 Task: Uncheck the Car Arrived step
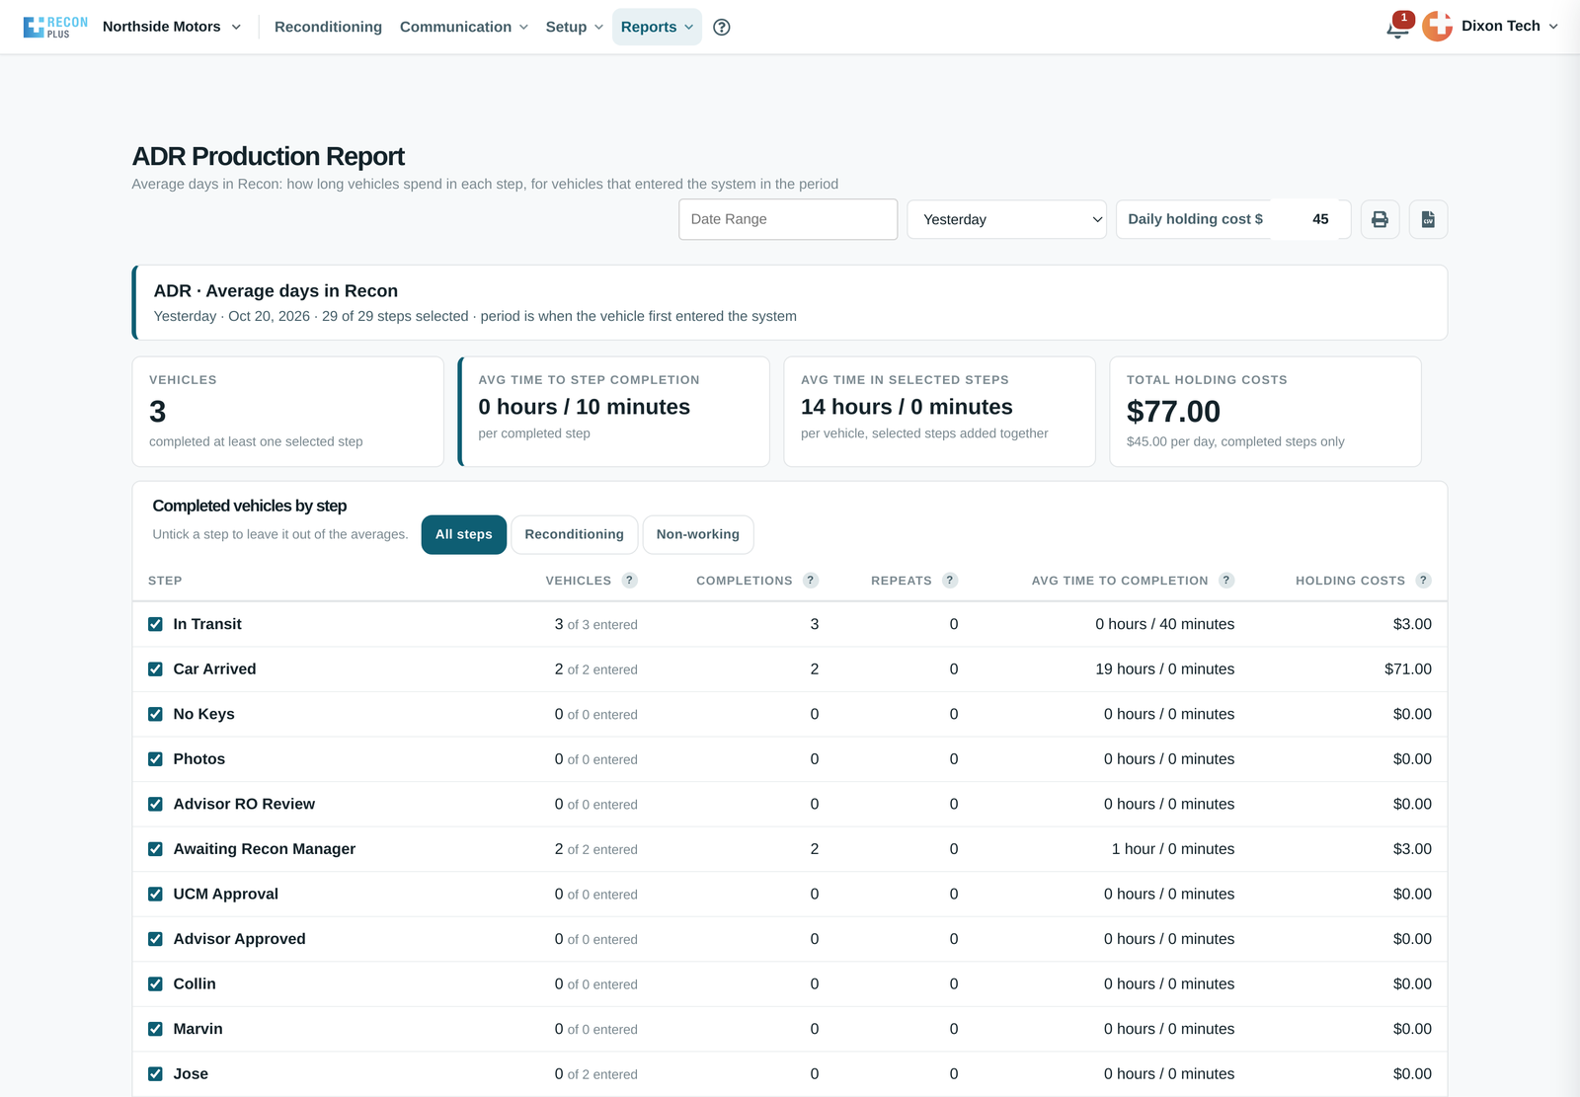point(155,669)
